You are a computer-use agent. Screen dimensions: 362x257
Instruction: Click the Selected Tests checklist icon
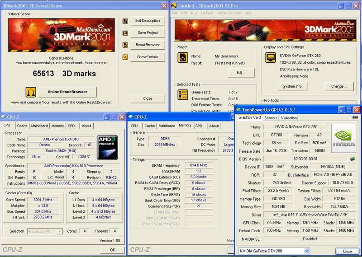point(183,95)
